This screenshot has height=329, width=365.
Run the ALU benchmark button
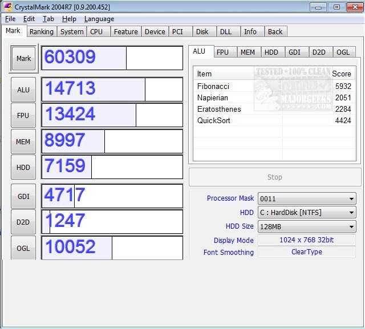click(23, 90)
